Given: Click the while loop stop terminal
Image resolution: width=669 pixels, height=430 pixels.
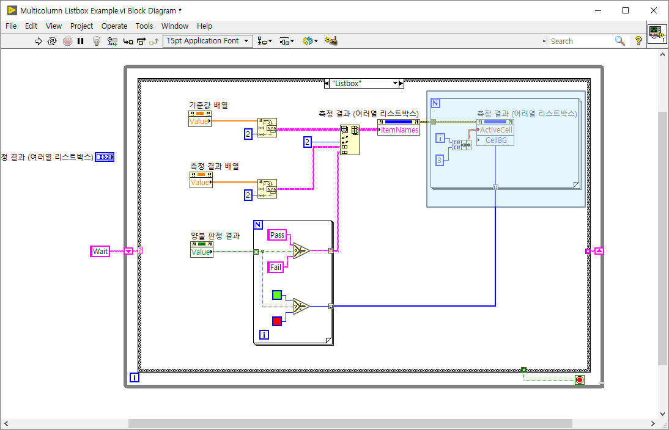Looking at the screenshot, I should [x=579, y=380].
